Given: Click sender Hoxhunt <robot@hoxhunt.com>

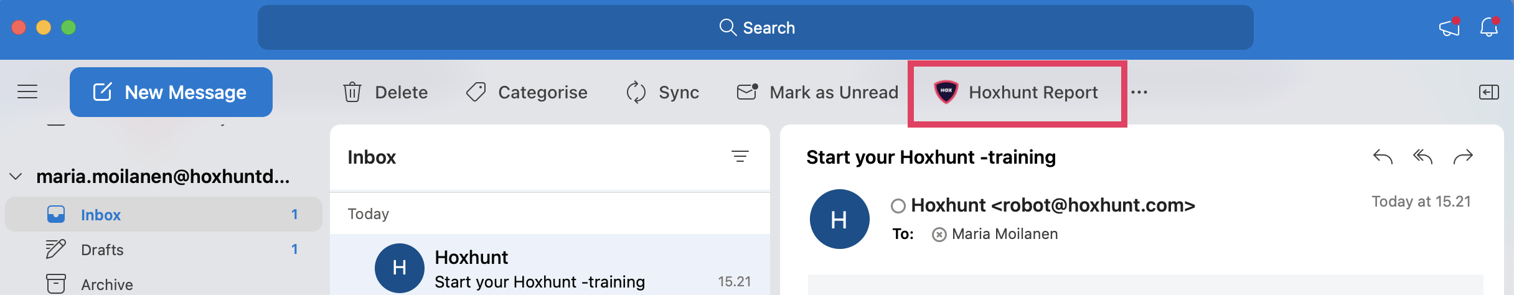Looking at the screenshot, I should 1053,205.
